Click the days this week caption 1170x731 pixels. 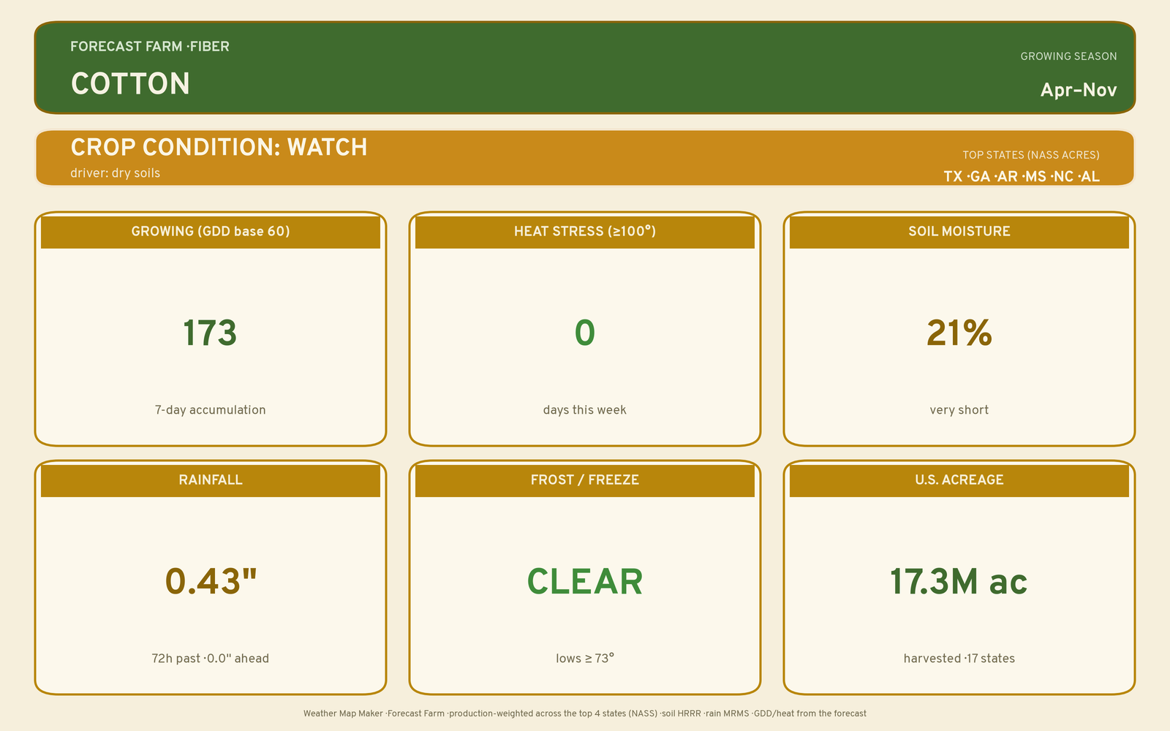pos(585,410)
